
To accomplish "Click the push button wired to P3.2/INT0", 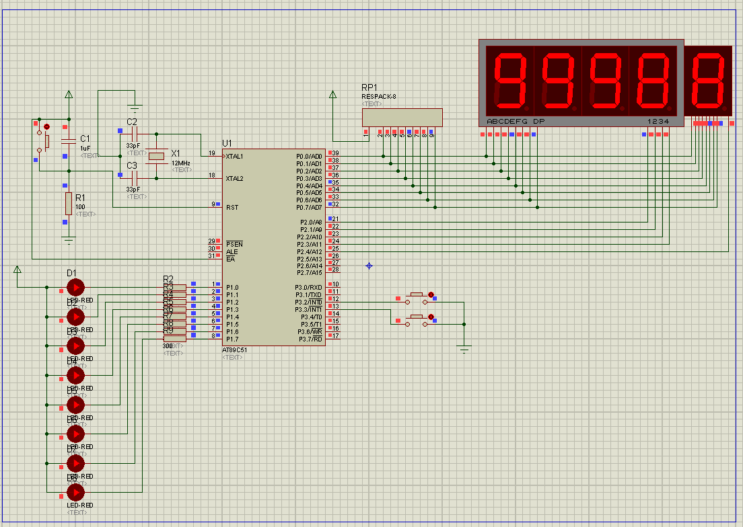I will (416, 298).
